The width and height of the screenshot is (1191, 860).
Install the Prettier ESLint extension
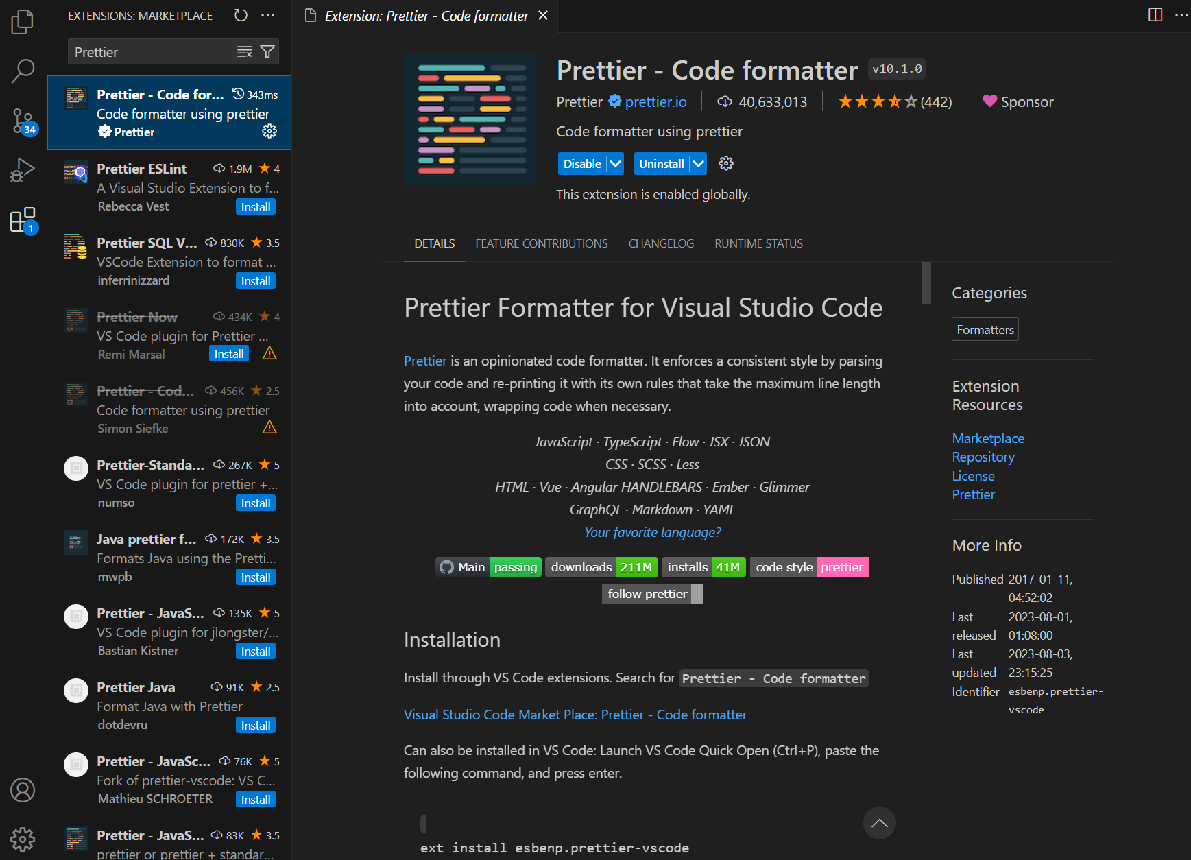point(256,207)
